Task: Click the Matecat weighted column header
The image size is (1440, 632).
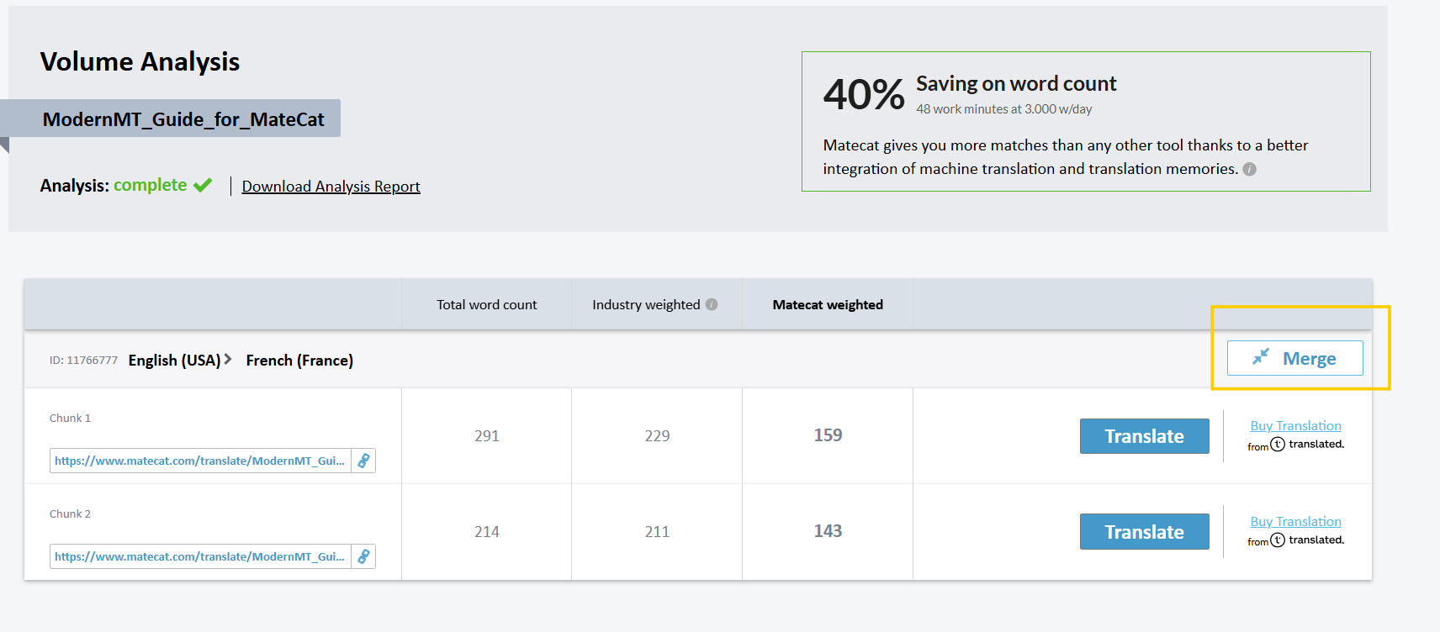Action: pos(828,304)
